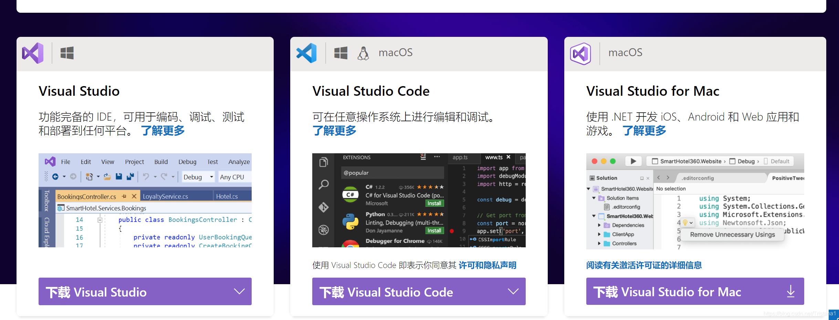This screenshot has height=320, width=839.
Task: Open the vertical Toolbox side tab
Action: coord(47,200)
